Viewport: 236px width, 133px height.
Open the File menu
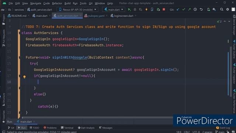point(11,3)
